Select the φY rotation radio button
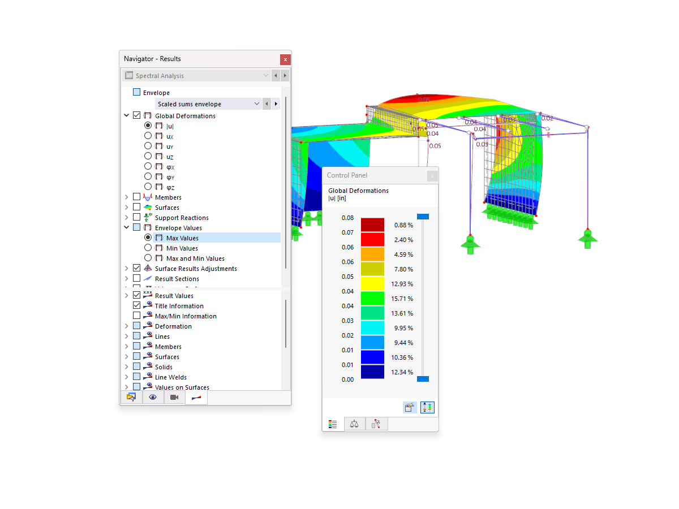The width and height of the screenshot is (679, 509). pyautogui.click(x=148, y=176)
